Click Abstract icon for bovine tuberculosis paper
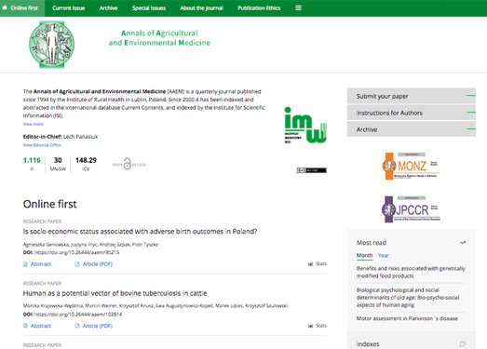The image size is (487, 349). pyautogui.click(x=25, y=326)
